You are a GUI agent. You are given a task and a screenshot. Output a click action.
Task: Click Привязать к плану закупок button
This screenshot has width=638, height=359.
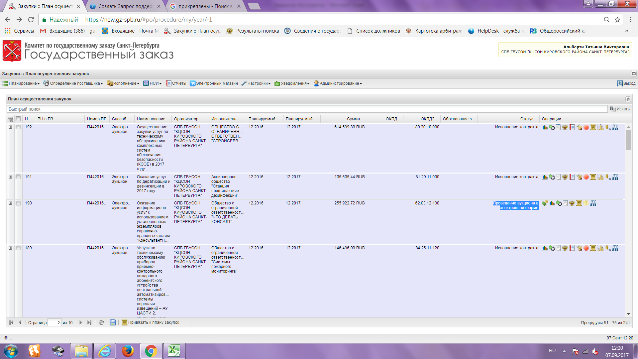point(151,322)
